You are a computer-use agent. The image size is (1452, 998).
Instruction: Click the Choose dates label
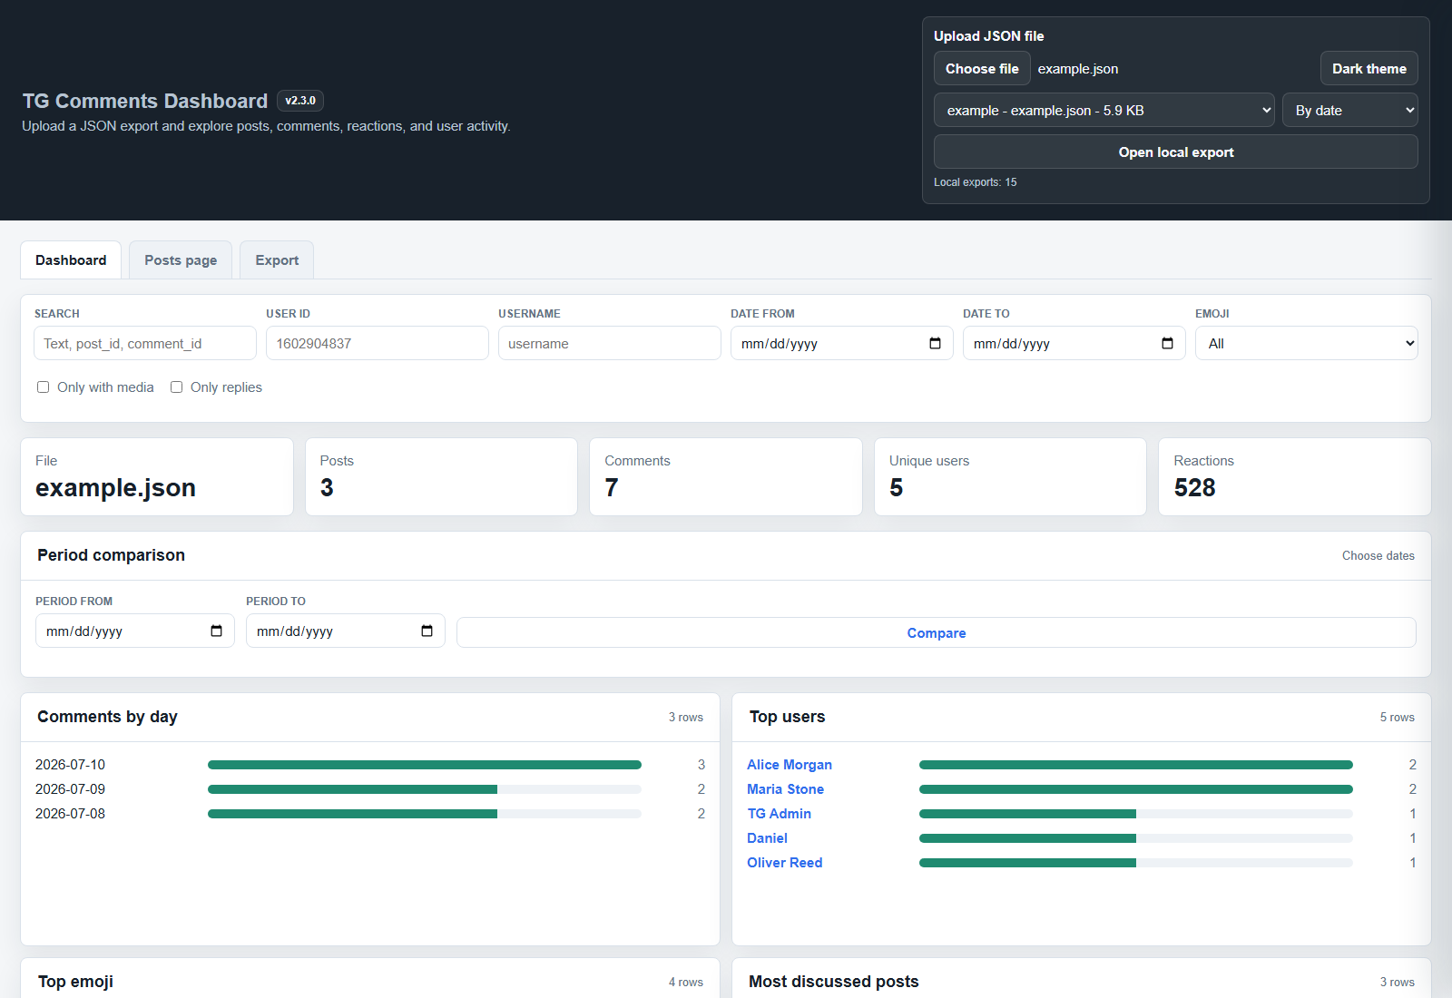click(1378, 555)
